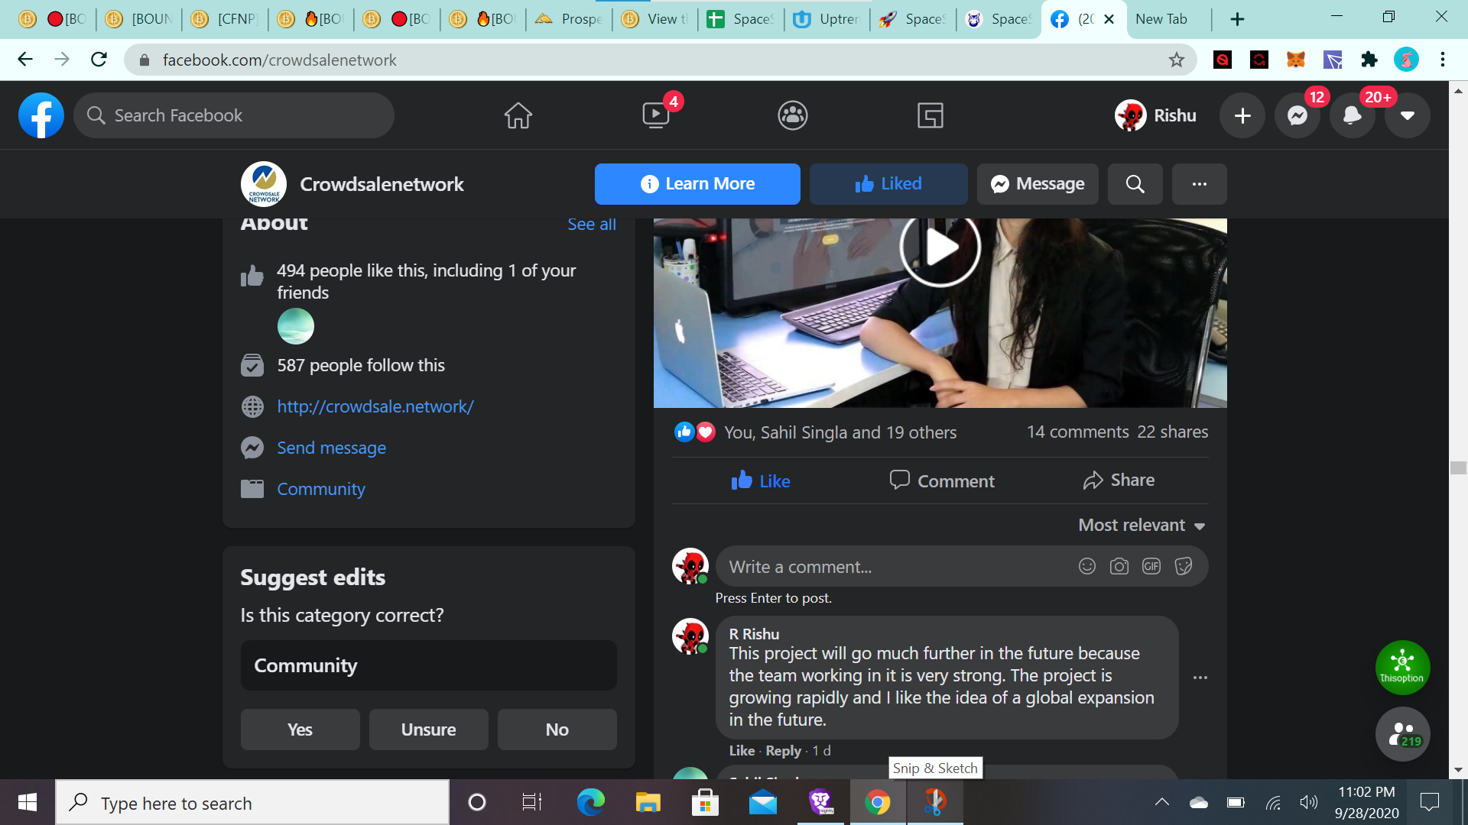
Task: Open the account dropdown arrow menu
Action: click(1408, 115)
